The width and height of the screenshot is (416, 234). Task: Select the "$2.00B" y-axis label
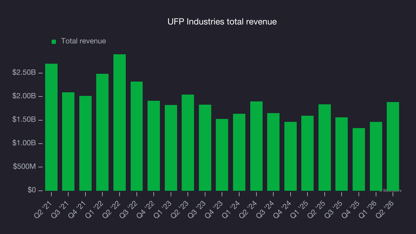point(24,96)
